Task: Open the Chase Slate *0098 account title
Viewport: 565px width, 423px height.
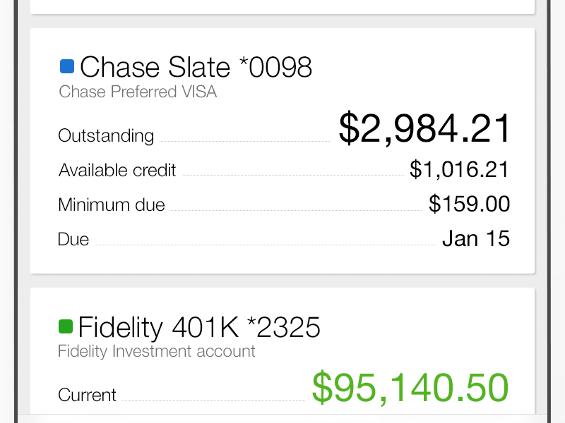Action: coord(196,68)
